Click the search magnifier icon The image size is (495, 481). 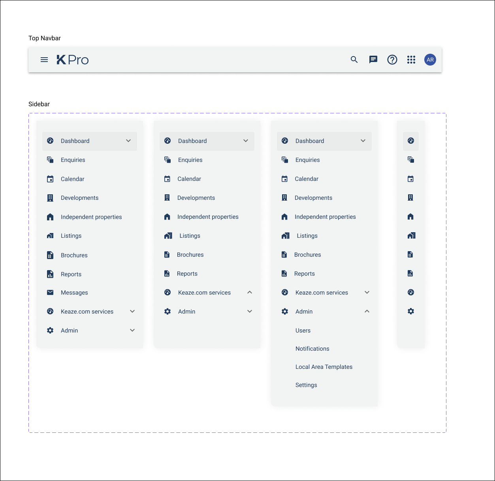click(x=354, y=60)
